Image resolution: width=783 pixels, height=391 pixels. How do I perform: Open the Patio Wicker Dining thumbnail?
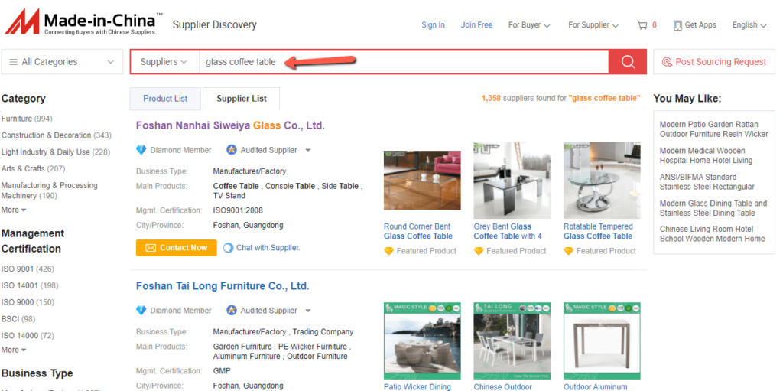422,341
